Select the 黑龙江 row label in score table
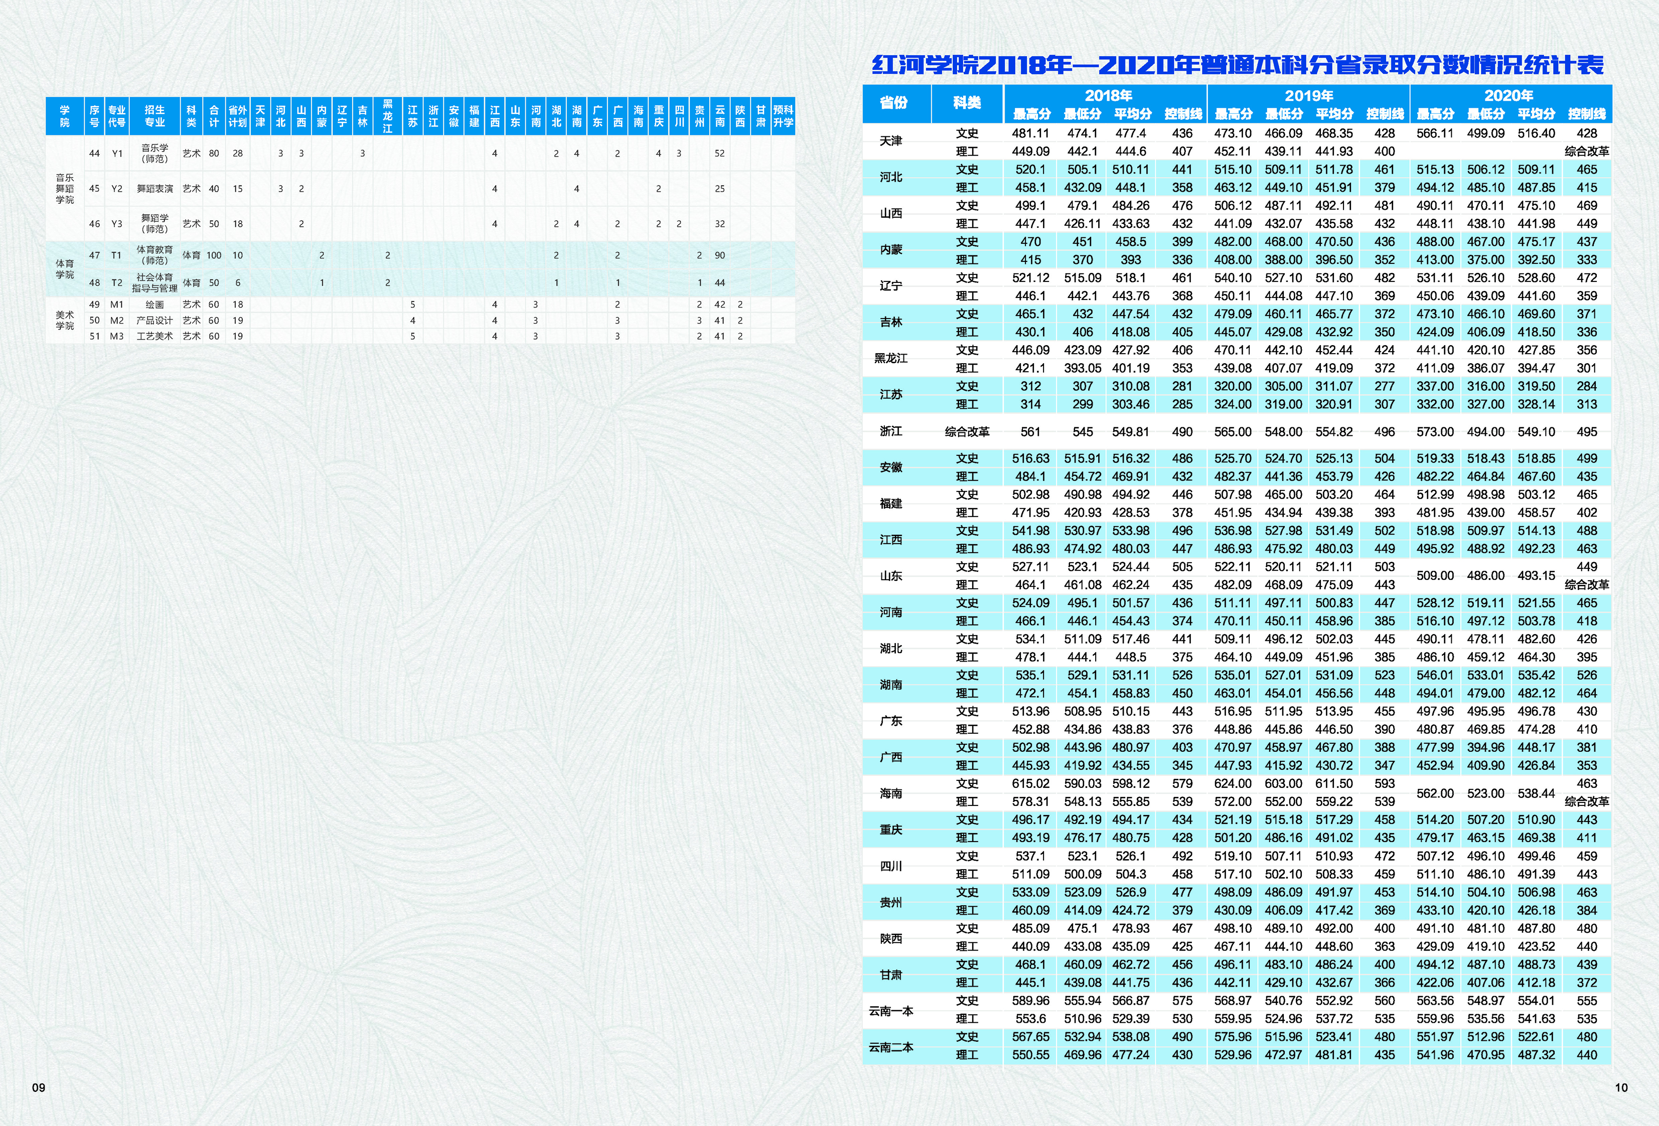Image resolution: width=1659 pixels, height=1126 pixels. tap(891, 358)
